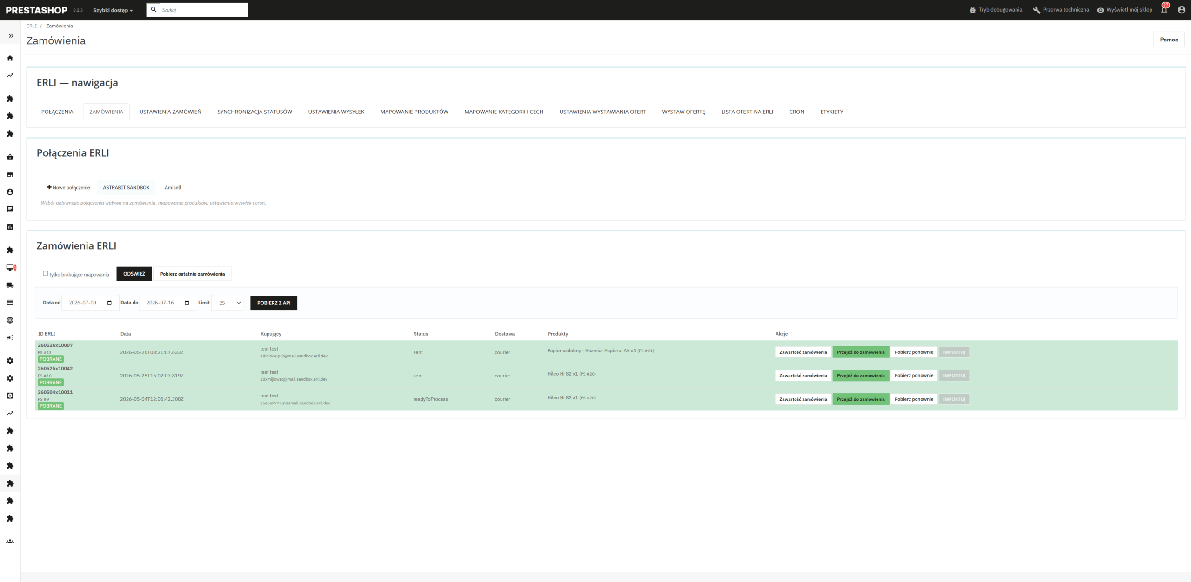Show 'Zawartość zamówienia' for order 260504x10011
The height and width of the screenshot is (582, 1191).
click(x=803, y=399)
